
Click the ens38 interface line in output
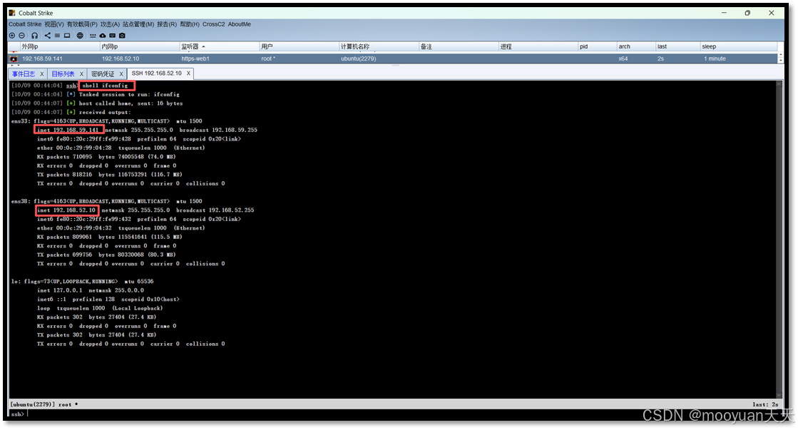106,202
